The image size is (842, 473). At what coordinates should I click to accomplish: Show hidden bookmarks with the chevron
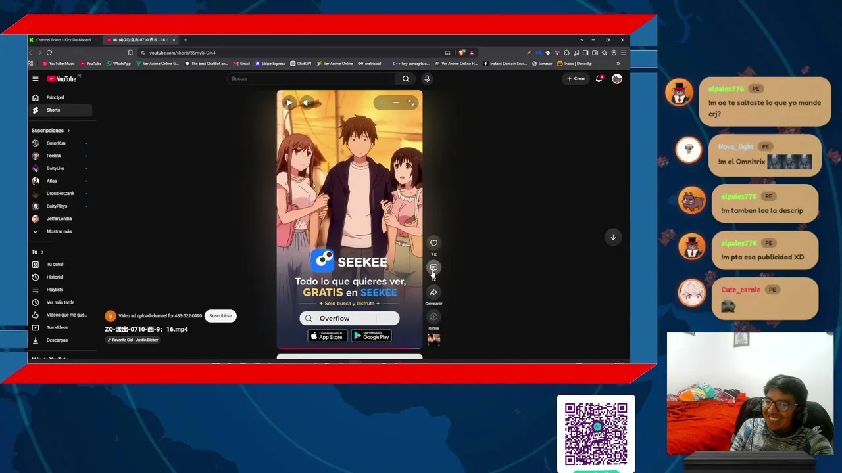click(618, 64)
